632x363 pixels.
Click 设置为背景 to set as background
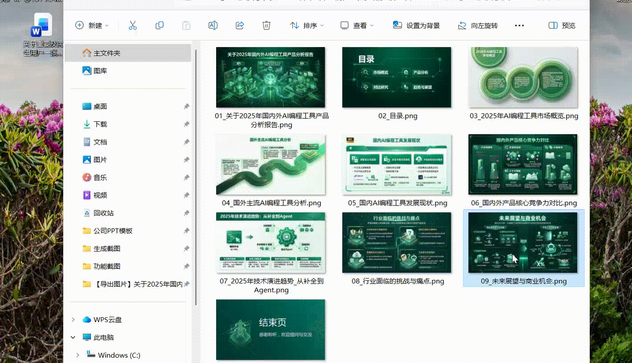point(416,25)
